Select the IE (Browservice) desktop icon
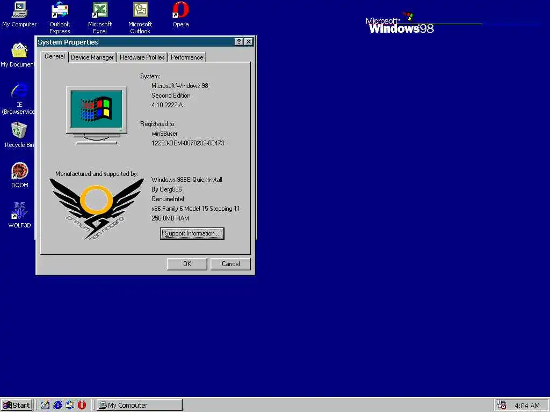The image size is (550, 412). 18,98
